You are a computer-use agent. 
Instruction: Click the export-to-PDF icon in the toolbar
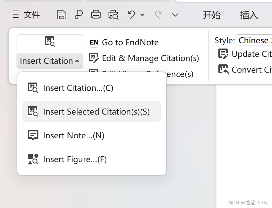point(78,15)
